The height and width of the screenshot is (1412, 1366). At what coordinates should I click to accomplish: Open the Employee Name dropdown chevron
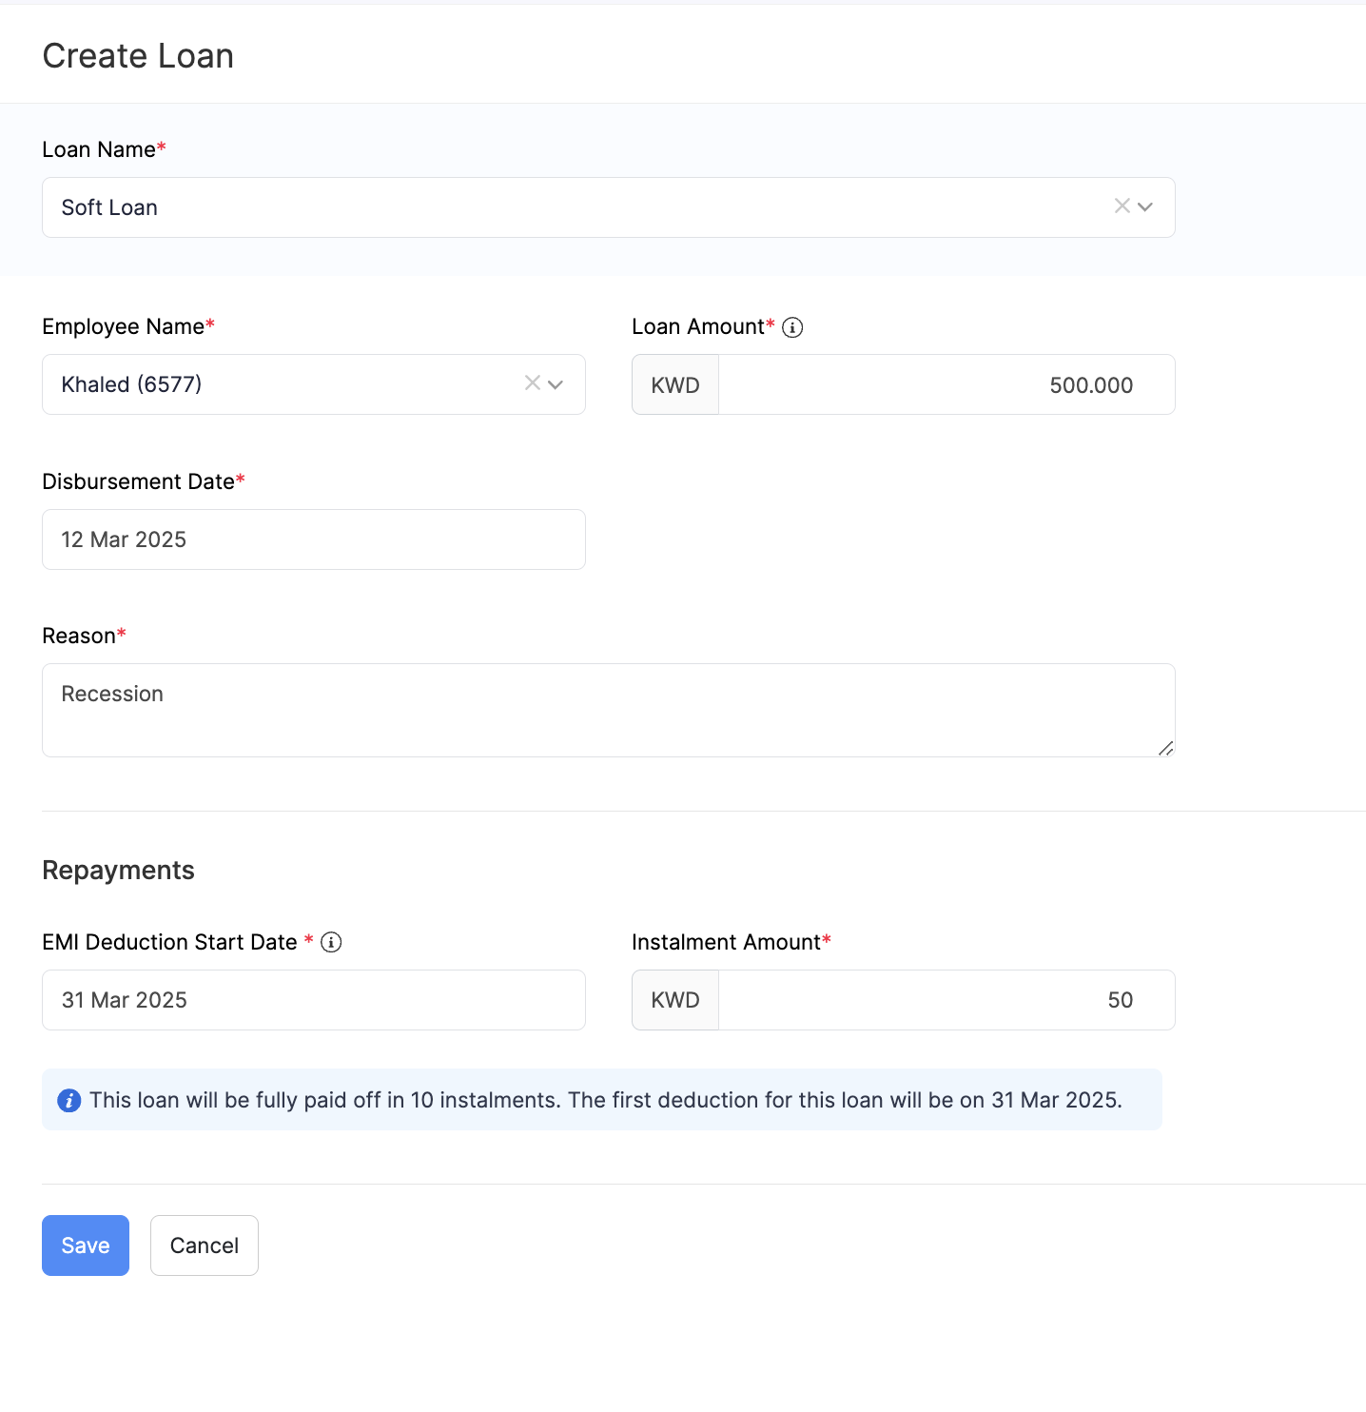tap(556, 384)
